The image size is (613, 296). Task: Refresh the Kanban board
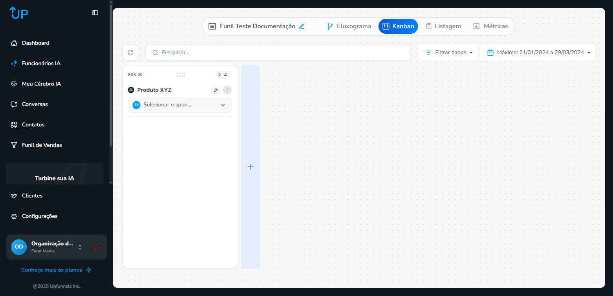point(130,52)
